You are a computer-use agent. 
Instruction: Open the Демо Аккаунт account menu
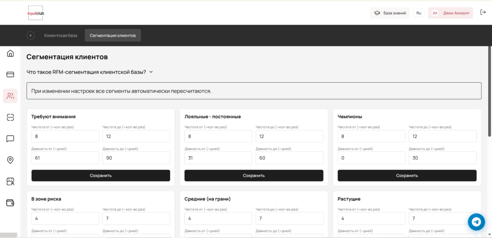[x=450, y=13]
